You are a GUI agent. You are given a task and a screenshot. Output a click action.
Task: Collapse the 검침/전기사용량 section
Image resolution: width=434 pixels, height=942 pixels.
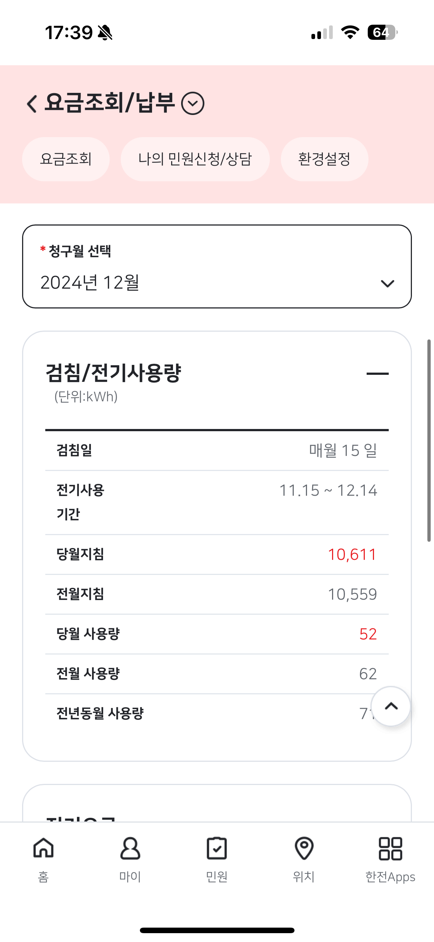coord(377,374)
